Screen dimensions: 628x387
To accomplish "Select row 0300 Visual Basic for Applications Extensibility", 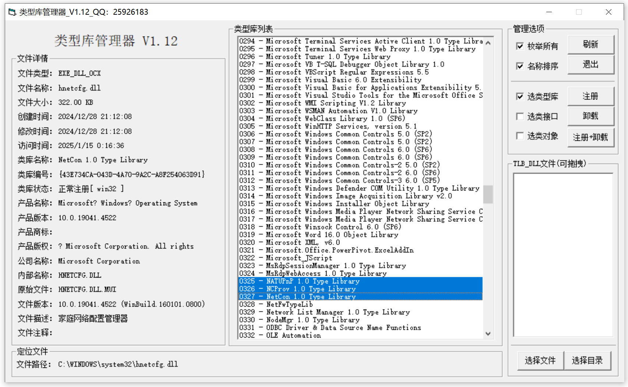I will pos(360,87).
